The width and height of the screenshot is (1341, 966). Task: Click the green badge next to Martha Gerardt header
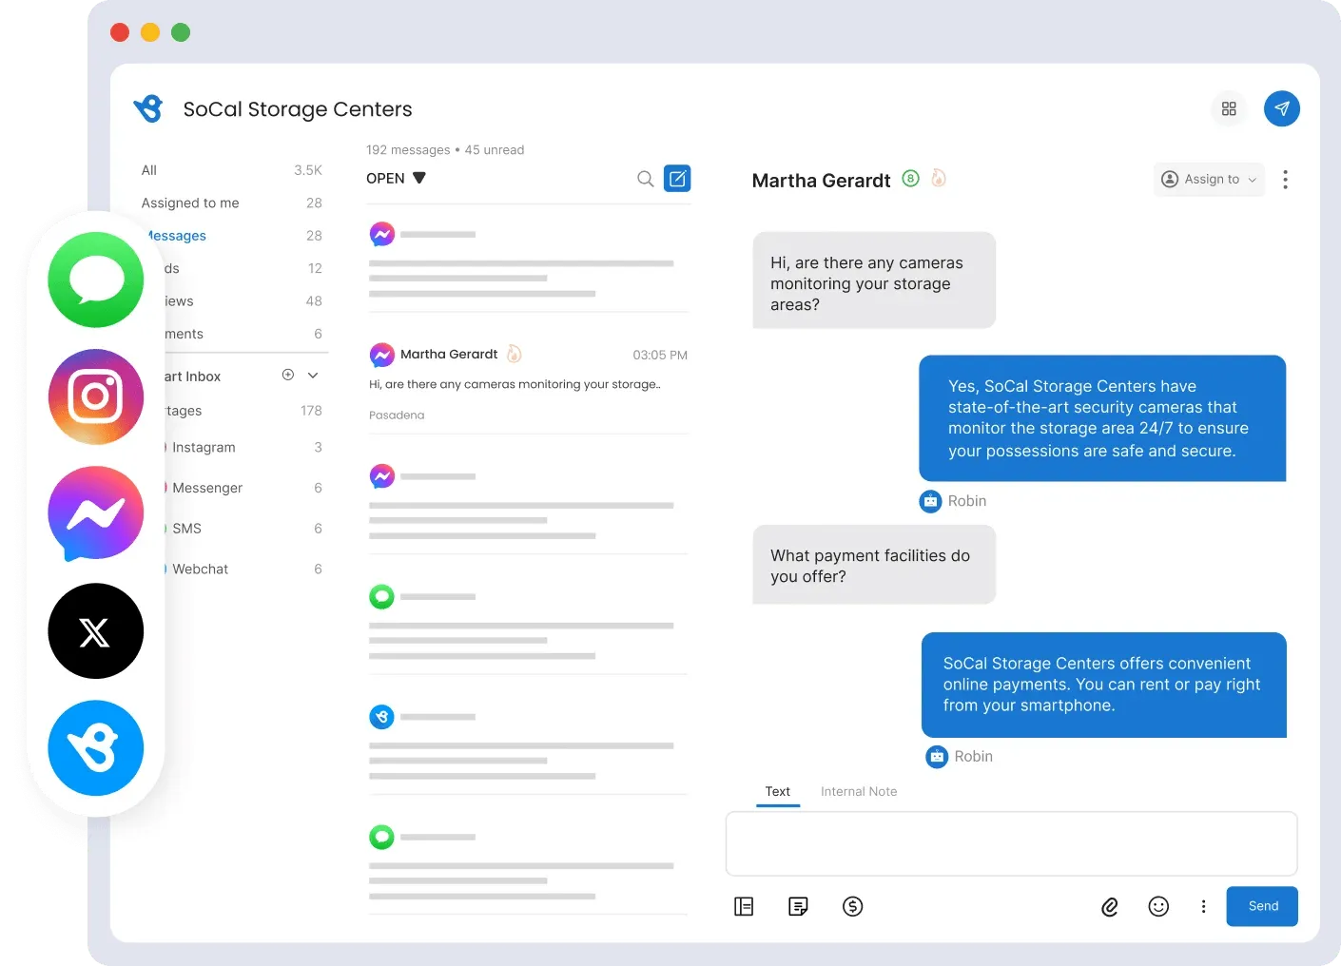click(x=910, y=179)
